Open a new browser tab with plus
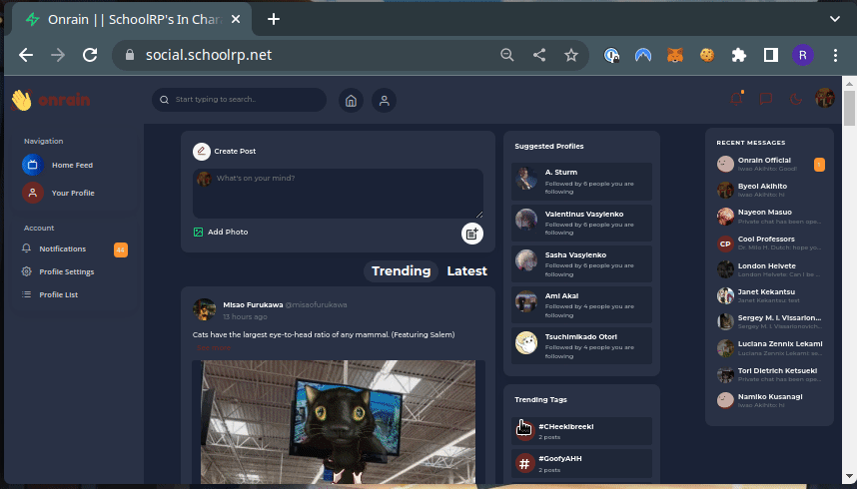857x489 pixels. [x=274, y=19]
